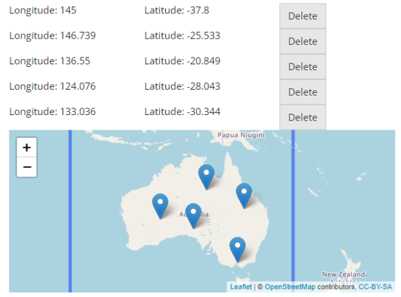This screenshot has width=401, height=297.
Task: Delete the Longitude 124.076 entry
Action: pyautogui.click(x=302, y=92)
